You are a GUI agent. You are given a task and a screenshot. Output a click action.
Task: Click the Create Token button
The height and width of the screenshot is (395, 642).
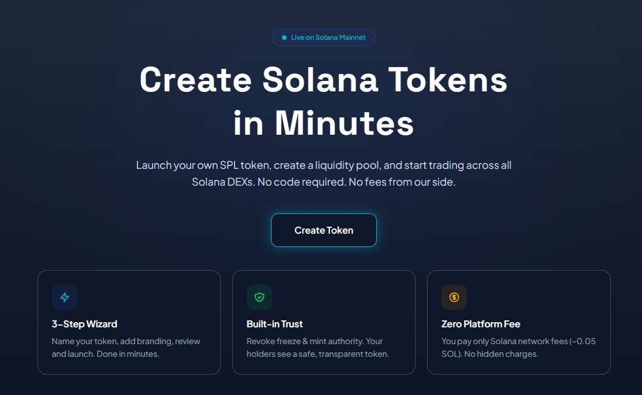coord(324,230)
